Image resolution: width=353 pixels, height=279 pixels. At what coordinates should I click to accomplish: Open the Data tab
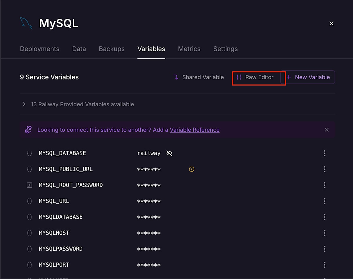coord(79,49)
